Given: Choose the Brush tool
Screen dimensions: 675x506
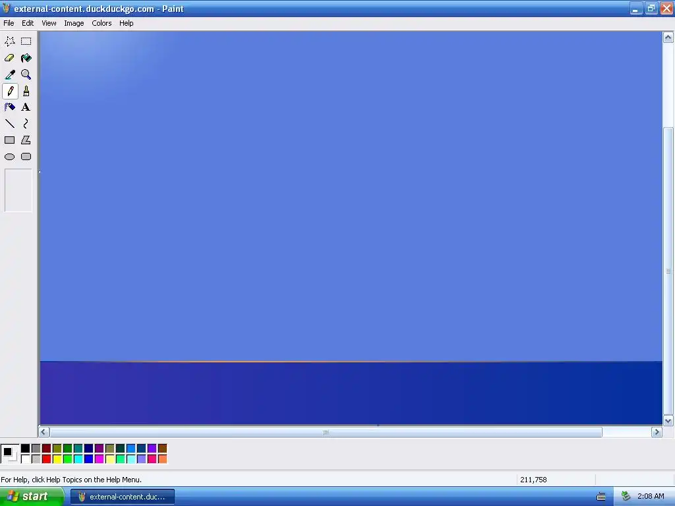Looking at the screenshot, I should point(26,91).
